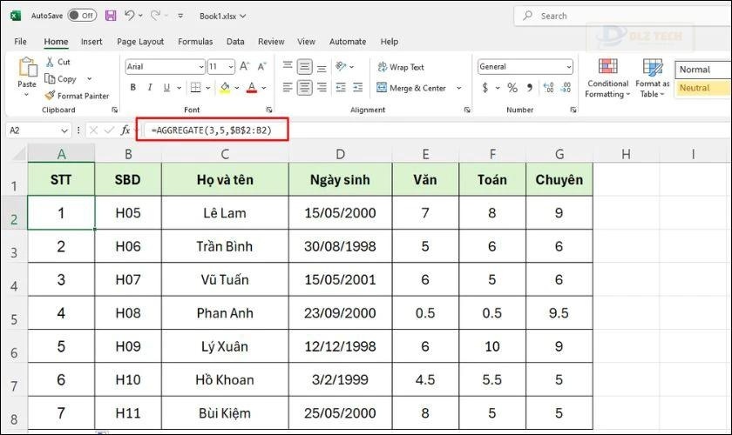
Task: Toggle Bold formatting
Action: click(x=133, y=87)
